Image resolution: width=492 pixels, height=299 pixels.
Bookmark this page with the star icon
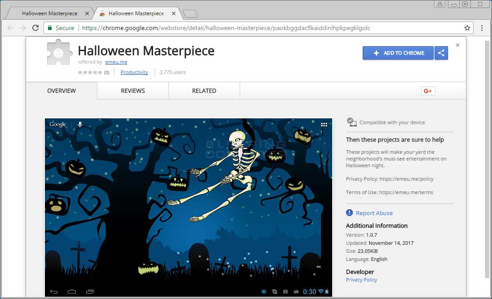[x=467, y=28]
